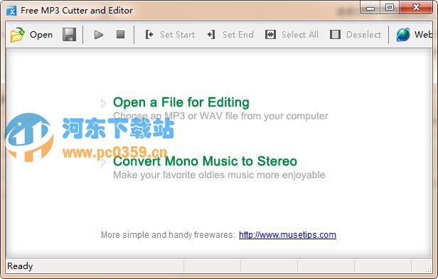Click the arrow beside Open a File

click(x=103, y=103)
